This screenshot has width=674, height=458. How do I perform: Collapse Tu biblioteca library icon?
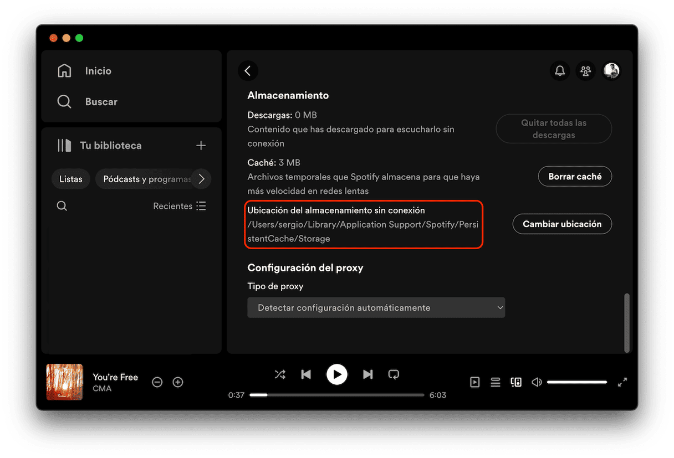[x=64, y=146]
